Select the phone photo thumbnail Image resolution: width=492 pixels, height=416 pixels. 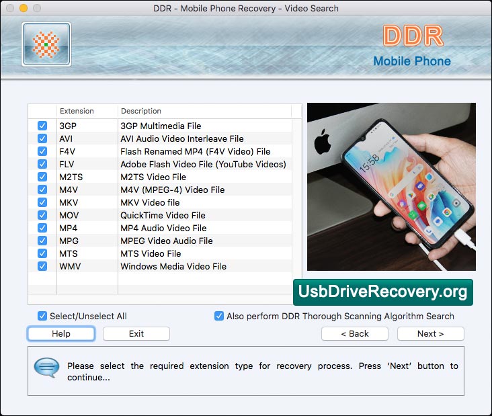tap(391, 187)
